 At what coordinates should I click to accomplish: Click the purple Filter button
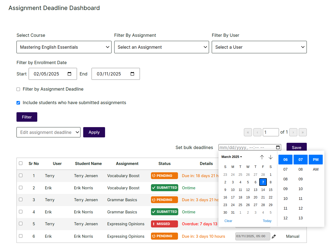(x=27, y=117)
